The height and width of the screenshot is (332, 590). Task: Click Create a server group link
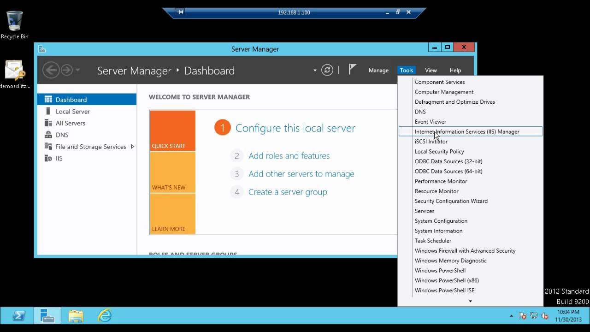pyautogui.click(x=288, y=192)
